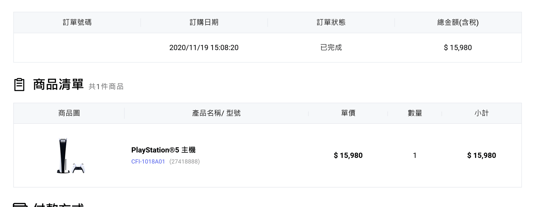Viewport: 542px width, 207px height.
Task: Click the clipboard icon beside 商品清單
Action: coord(19,85)
